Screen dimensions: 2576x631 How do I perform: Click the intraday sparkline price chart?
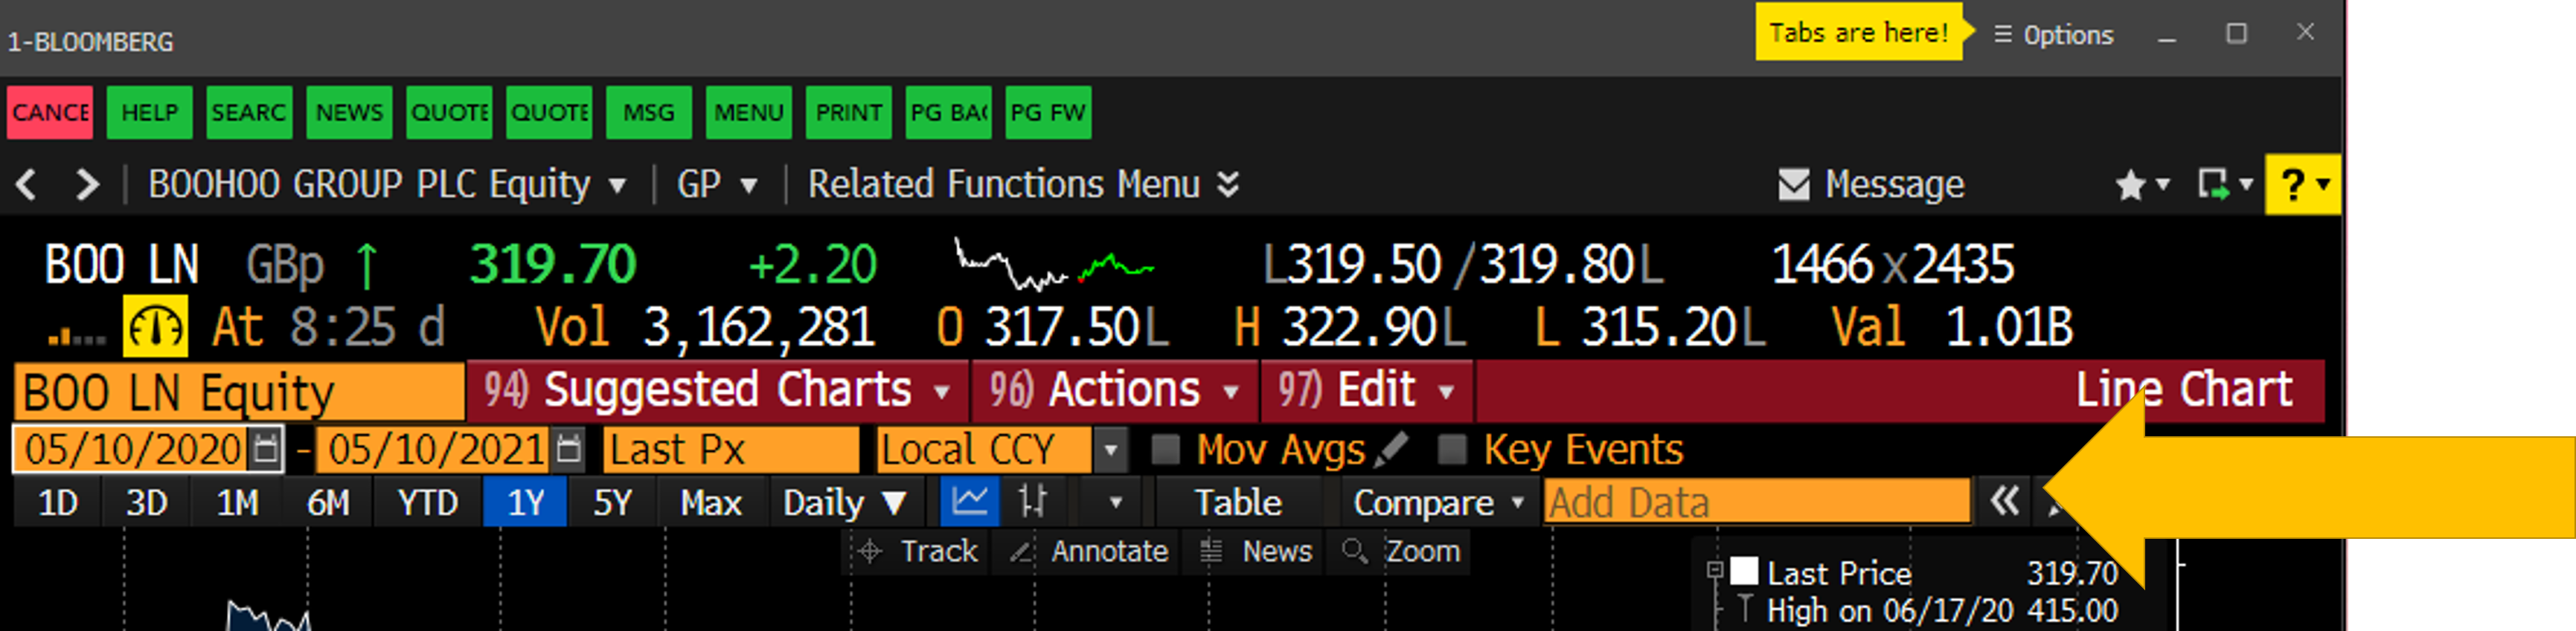coord(1054,265)
